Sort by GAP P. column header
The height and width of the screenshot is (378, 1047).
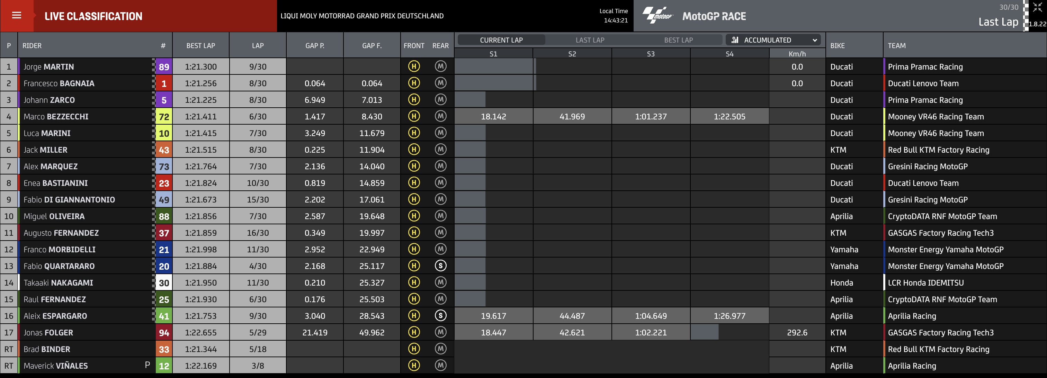pos(315,46)
